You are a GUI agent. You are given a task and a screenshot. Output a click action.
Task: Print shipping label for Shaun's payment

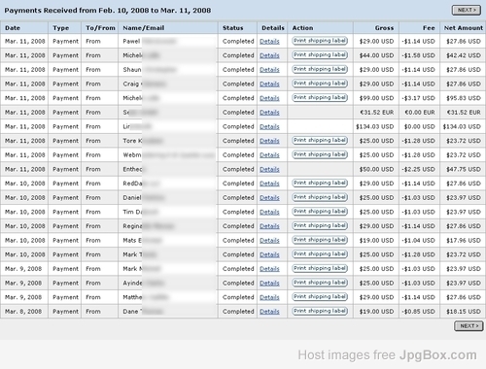tap(320, 69)
